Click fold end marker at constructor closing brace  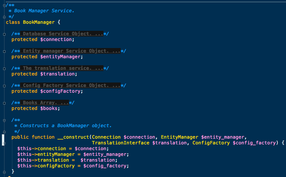click(x=4, y=172)
